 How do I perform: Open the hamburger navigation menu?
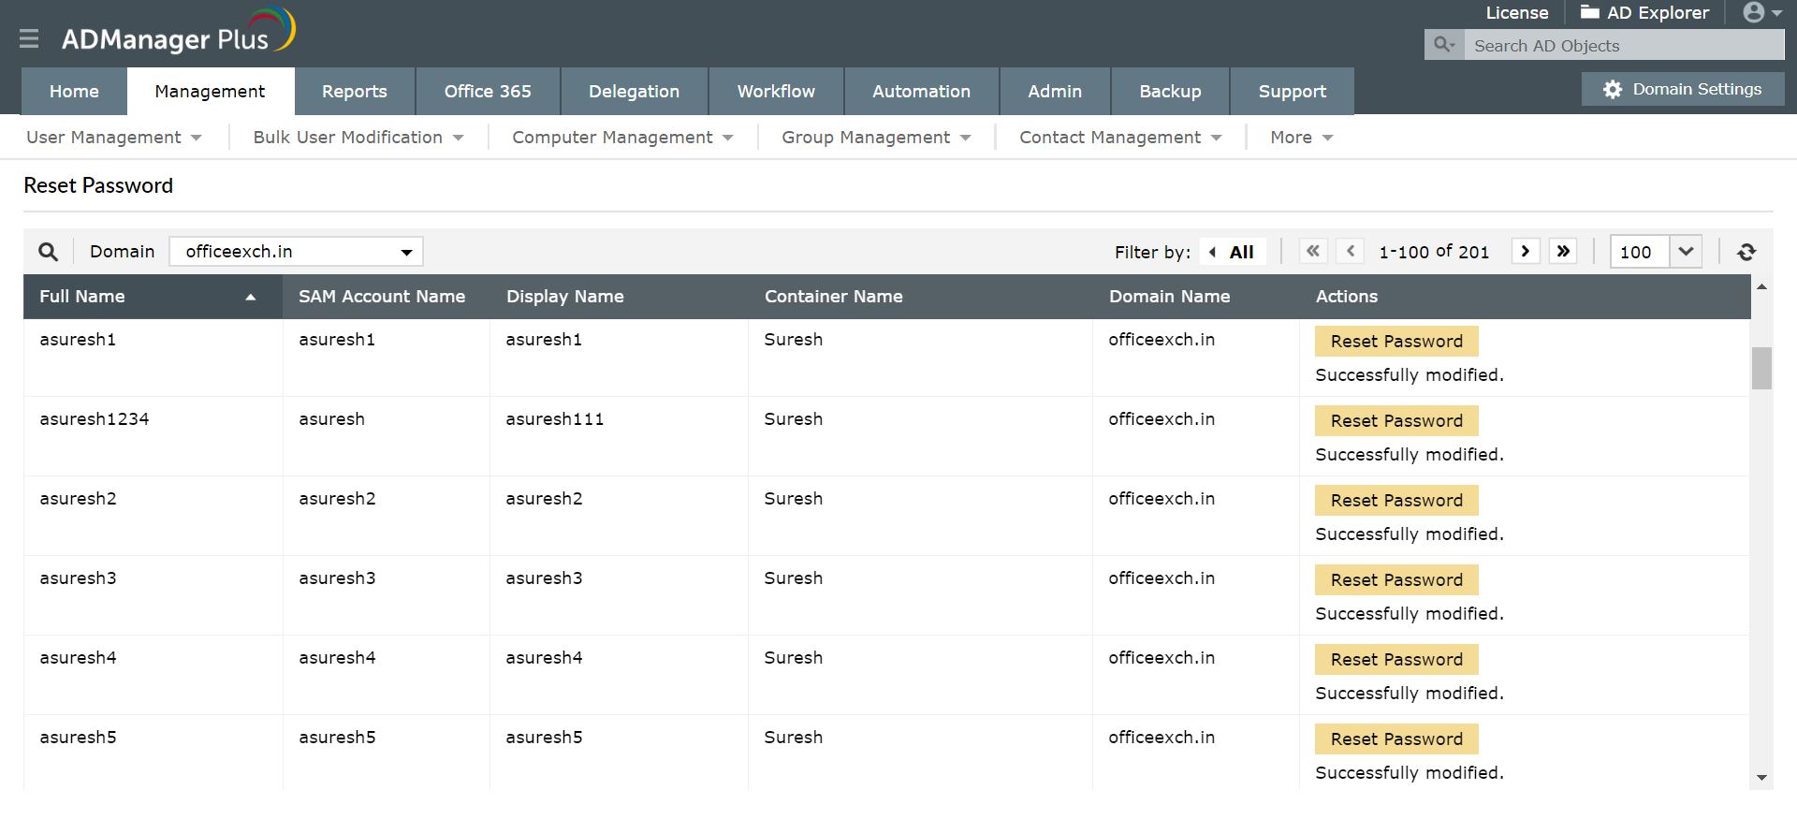29,38
